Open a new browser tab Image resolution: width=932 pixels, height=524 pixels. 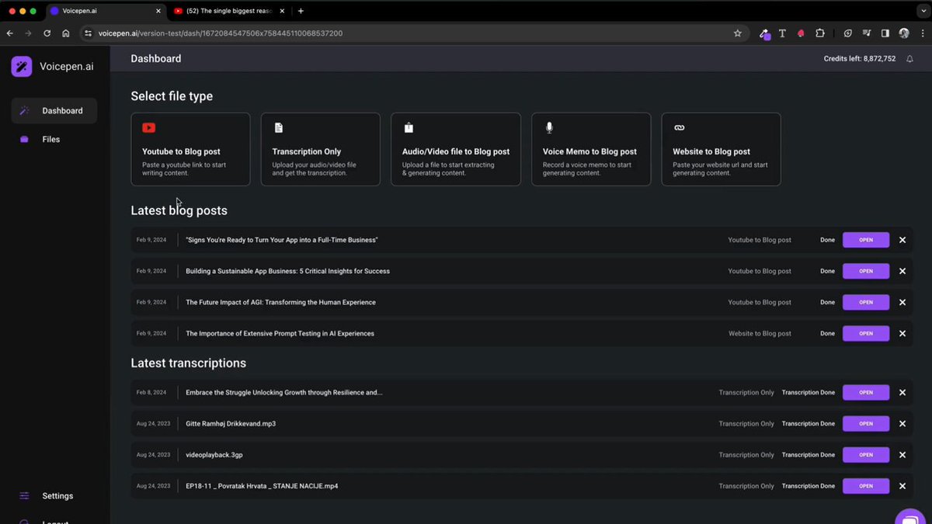[x=301, y=11]
